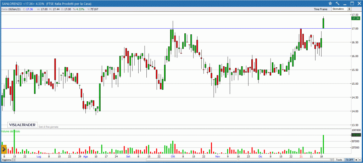Click the 'Ago' month label on axis
Viewport: 363px width, 163px height.
(86, 157)
